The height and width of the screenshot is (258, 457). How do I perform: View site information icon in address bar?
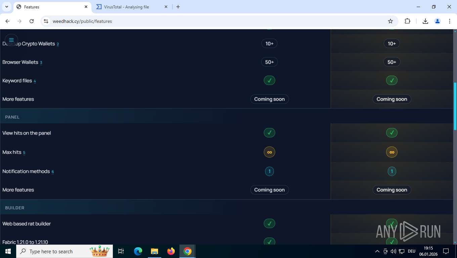(x=46, y=21)
